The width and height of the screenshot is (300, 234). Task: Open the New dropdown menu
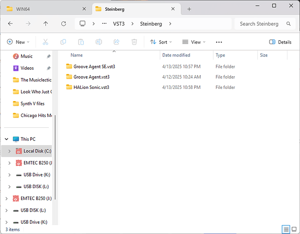click(x=18, y=42)
